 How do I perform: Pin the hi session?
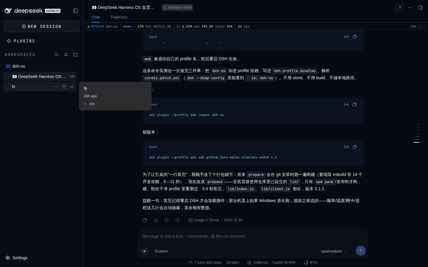[x=72, y=87]
